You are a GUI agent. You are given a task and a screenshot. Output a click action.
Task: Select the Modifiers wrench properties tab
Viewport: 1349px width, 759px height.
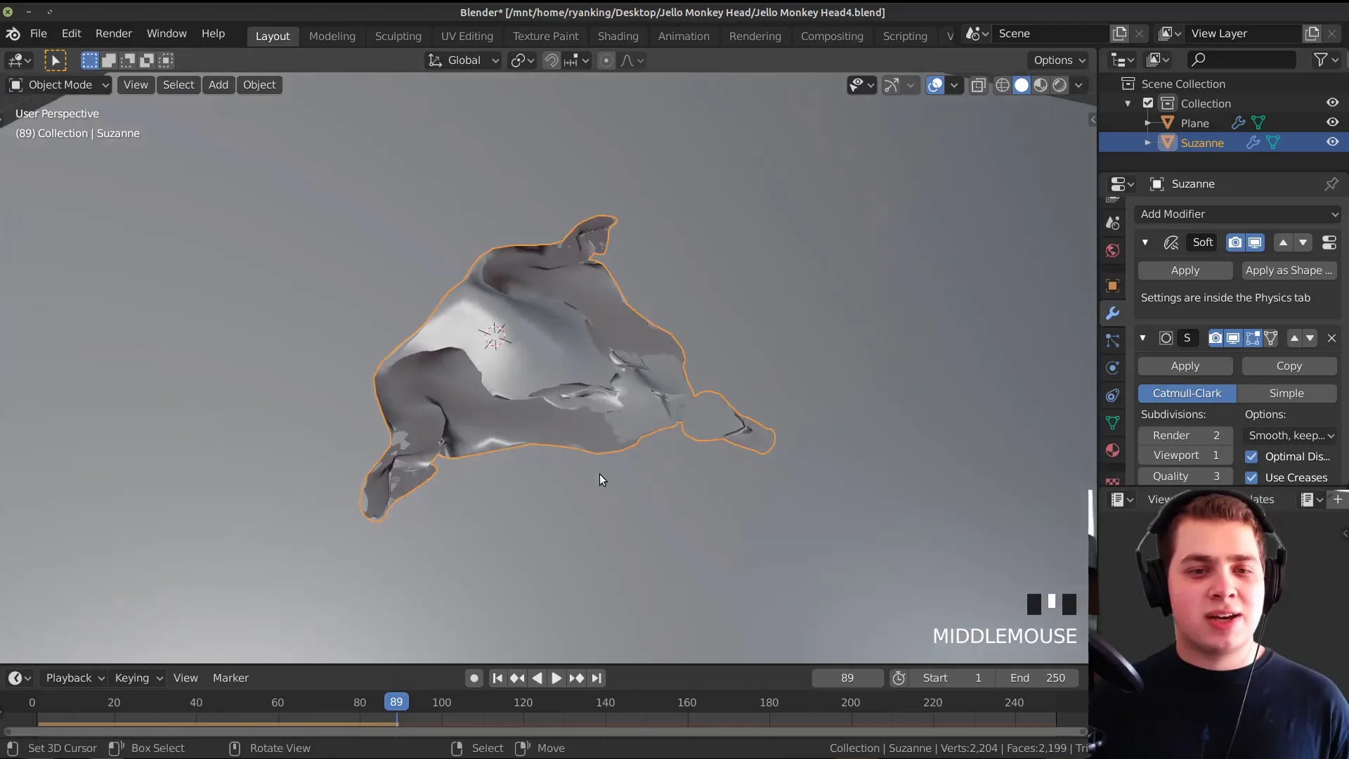1112,313
